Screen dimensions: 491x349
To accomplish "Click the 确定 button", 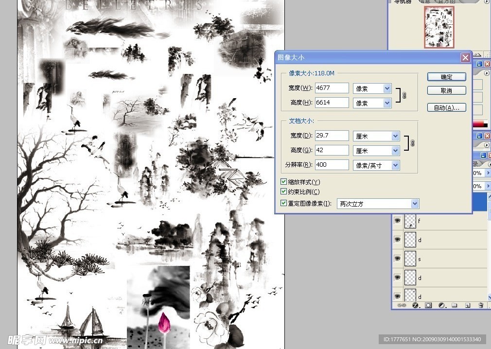I will pyautogui.click(x=446, y=77).
